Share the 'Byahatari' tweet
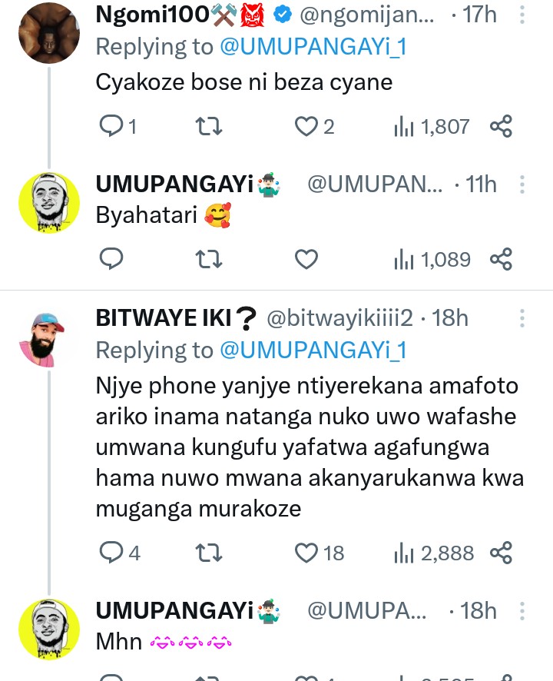 (501, 259)
